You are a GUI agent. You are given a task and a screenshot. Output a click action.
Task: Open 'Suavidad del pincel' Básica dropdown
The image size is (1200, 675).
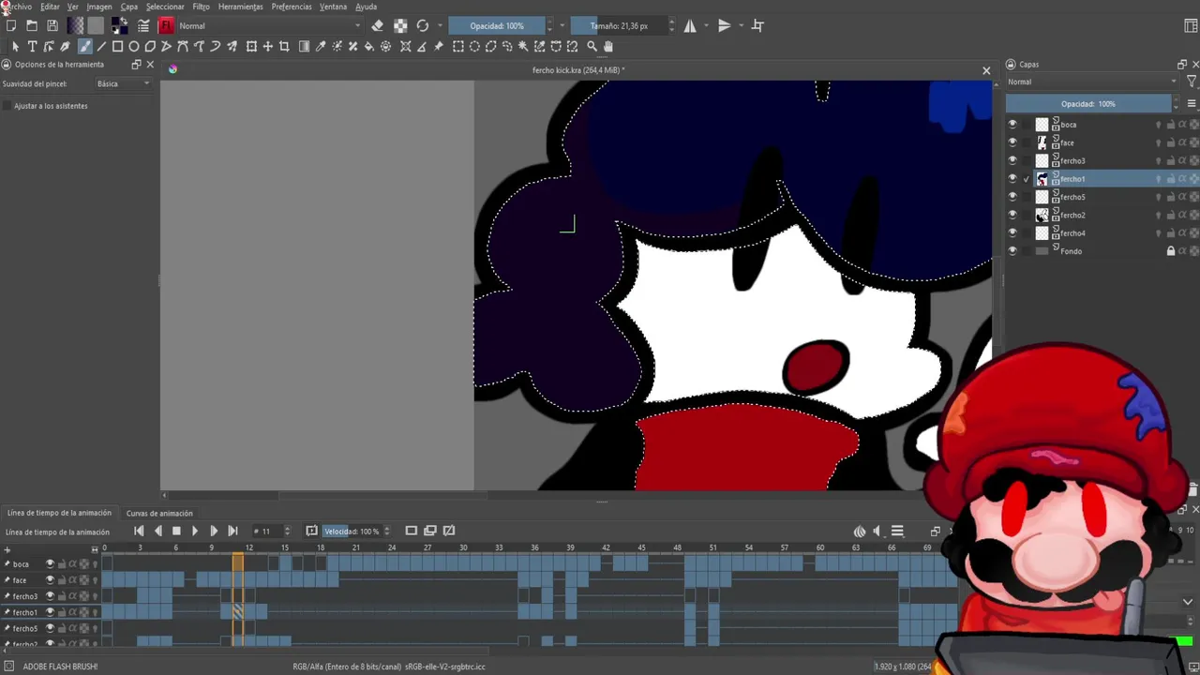click(123, 83)
